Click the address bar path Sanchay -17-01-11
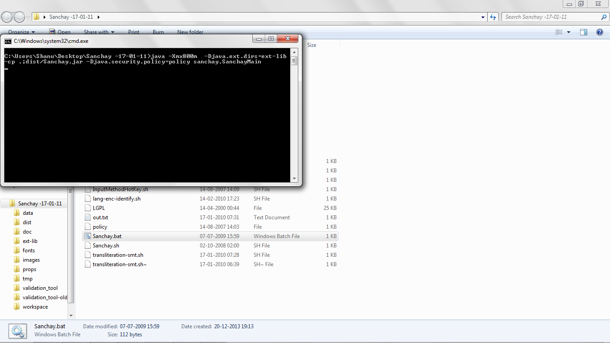This screenshot has width=610, height=343. pos(71,17)
